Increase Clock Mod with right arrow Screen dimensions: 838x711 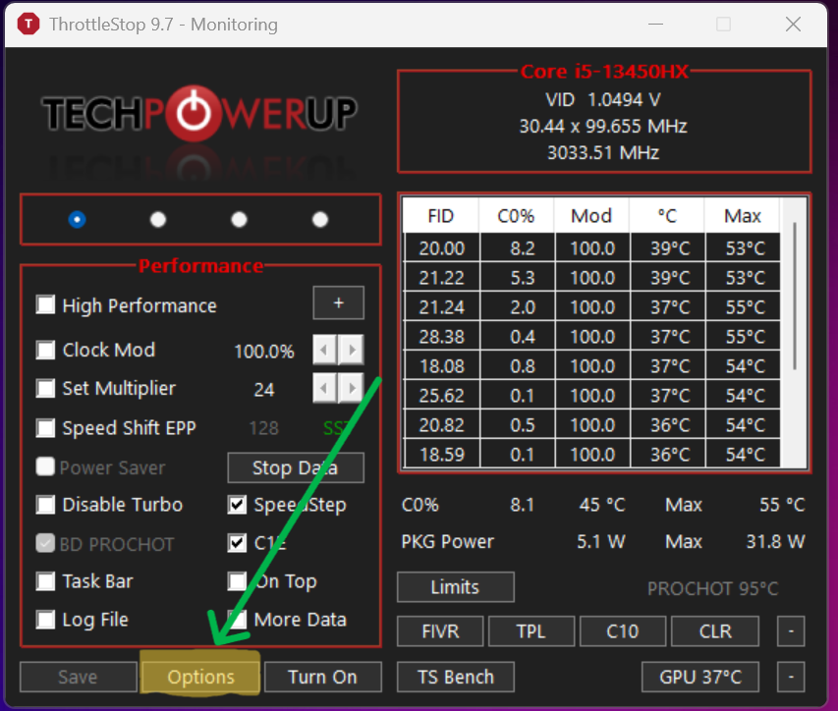click(x=351, y=350)
